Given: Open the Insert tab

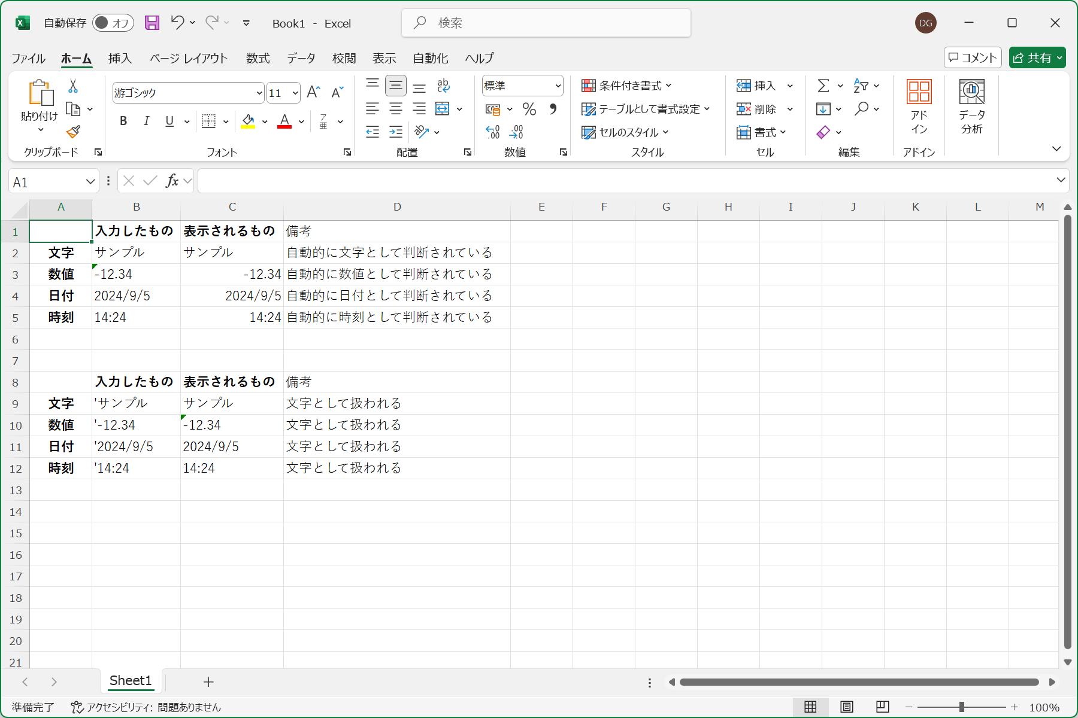Looking at the screenshot, I should tap(120, 58).
